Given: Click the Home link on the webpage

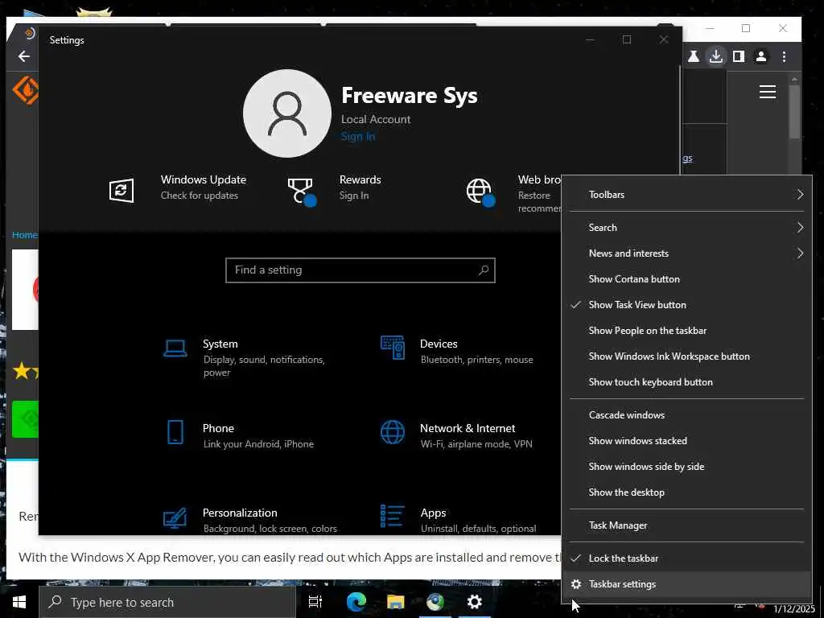Looking at the screenshot, I should pos(24,235).
